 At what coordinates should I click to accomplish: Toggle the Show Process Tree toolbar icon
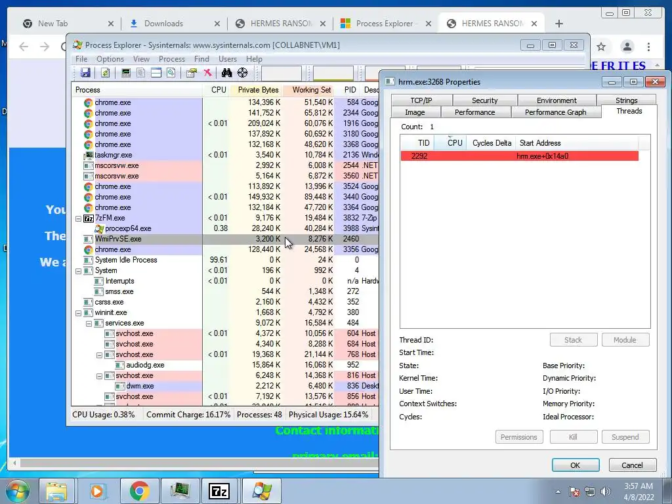coord(140,72)
